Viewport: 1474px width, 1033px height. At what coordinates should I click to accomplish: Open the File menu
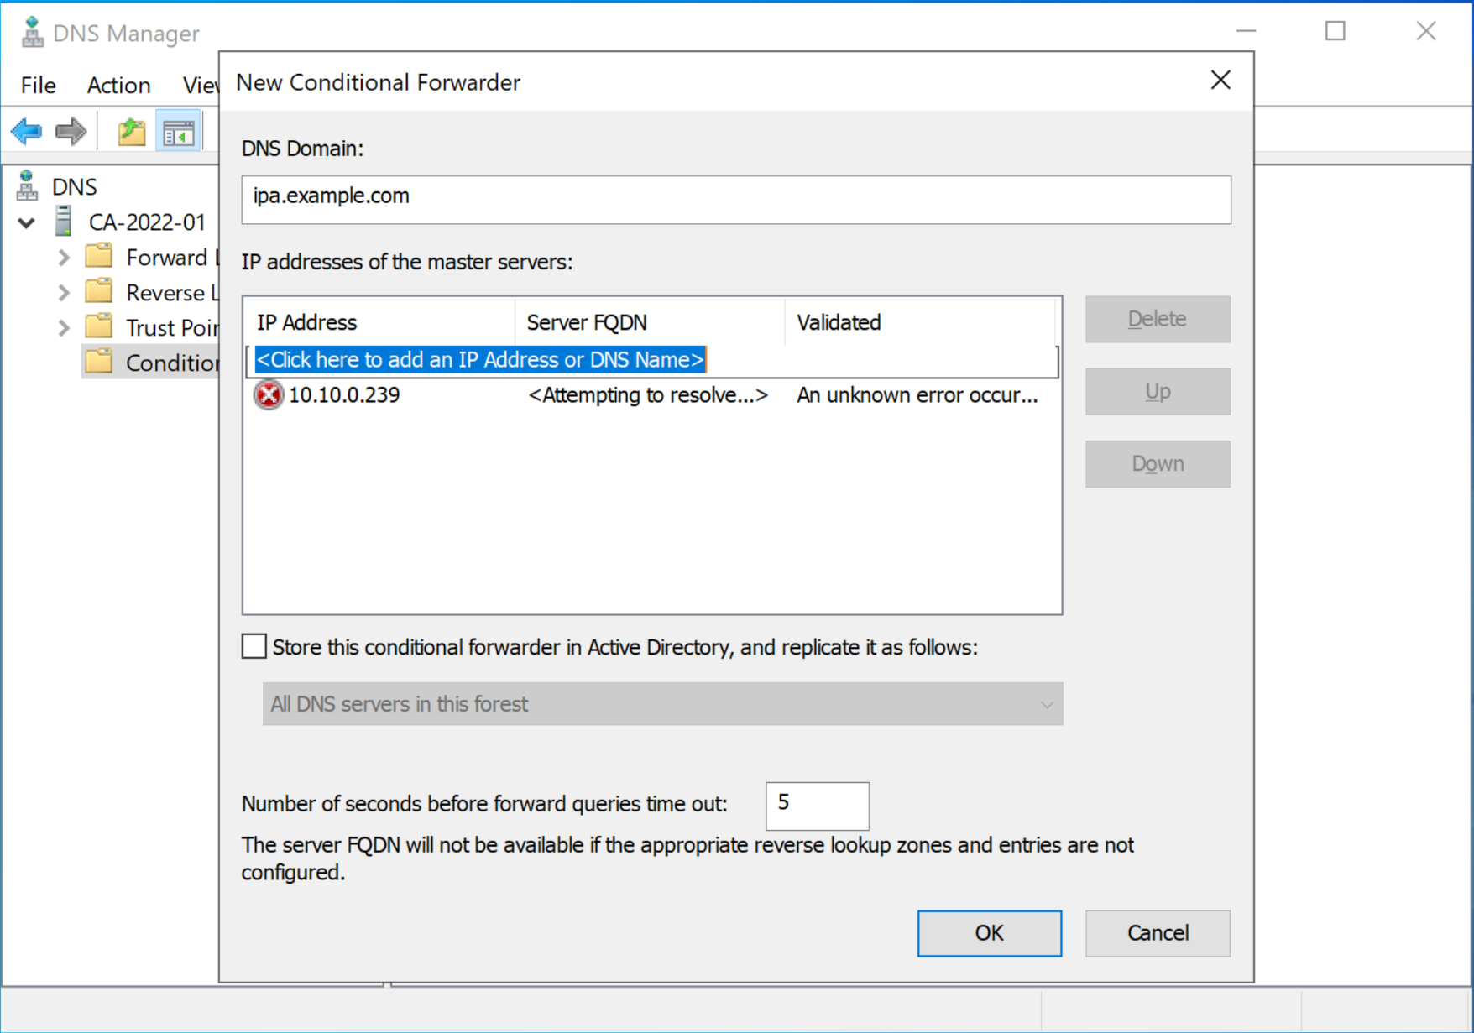(39, 86)
